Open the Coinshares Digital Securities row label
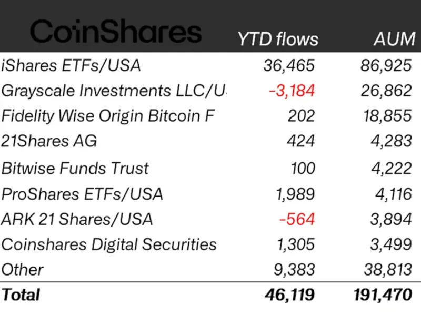 click(x=109, y=244)
